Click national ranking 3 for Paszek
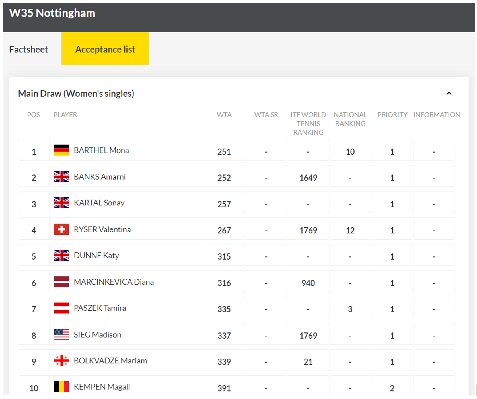477x399 pixels. tap(350, 309)
